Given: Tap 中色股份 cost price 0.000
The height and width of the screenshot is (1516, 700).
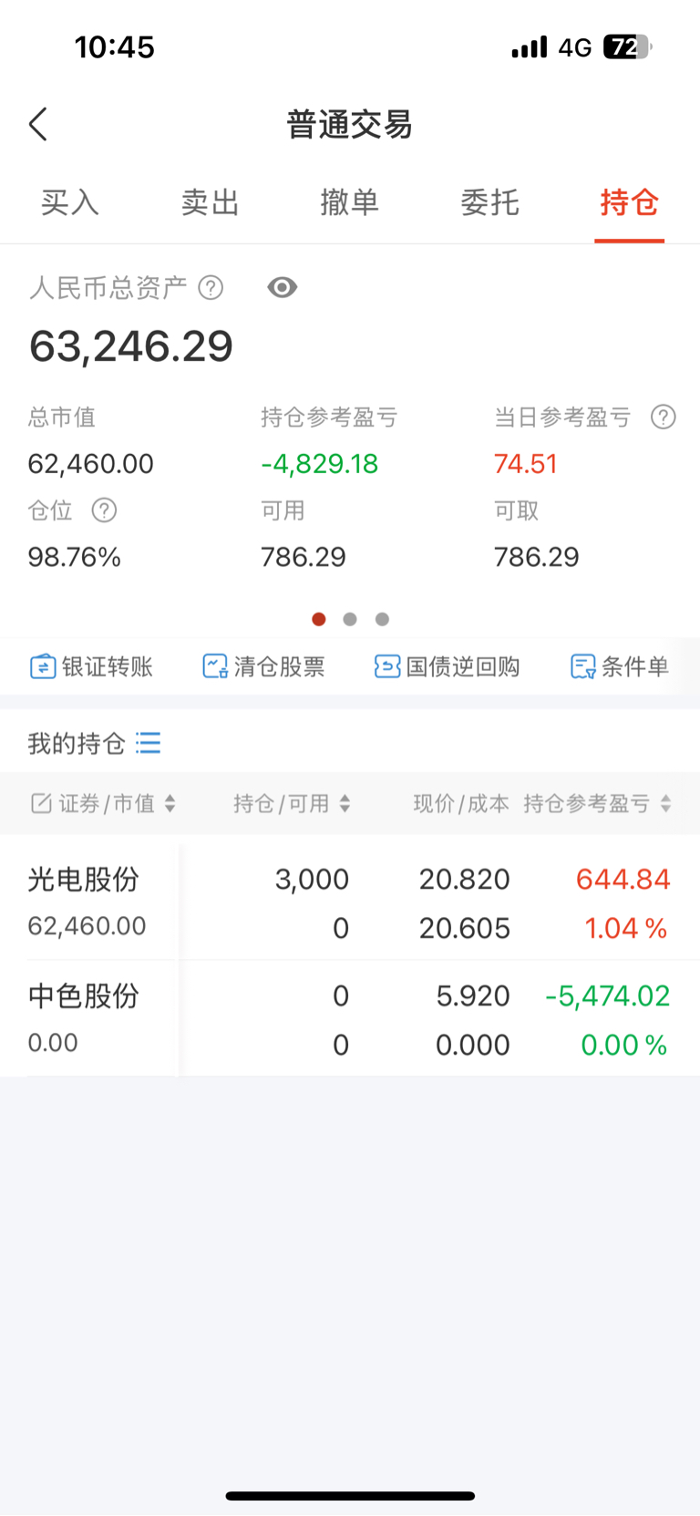Looking at the screenshot, I should pos(473,1046).
